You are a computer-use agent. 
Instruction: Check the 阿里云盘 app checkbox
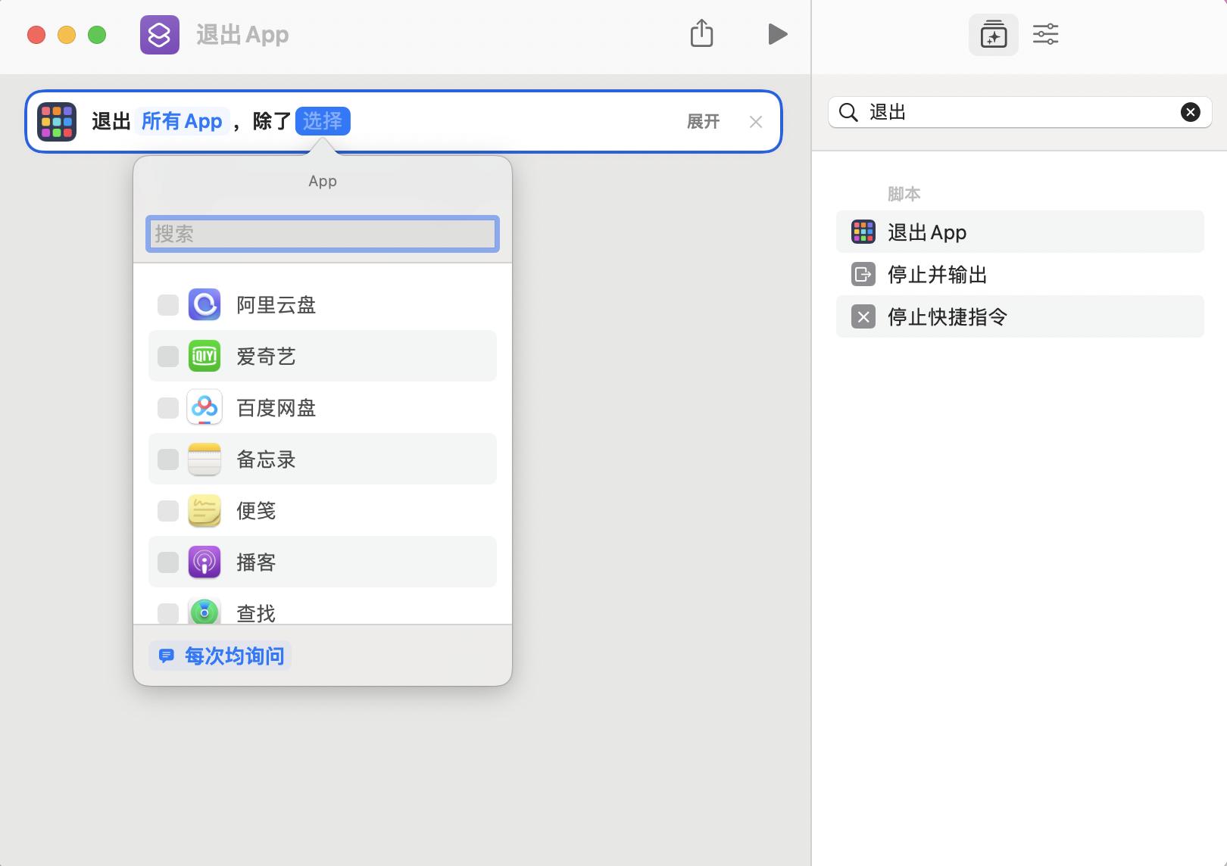pos(167,304)
